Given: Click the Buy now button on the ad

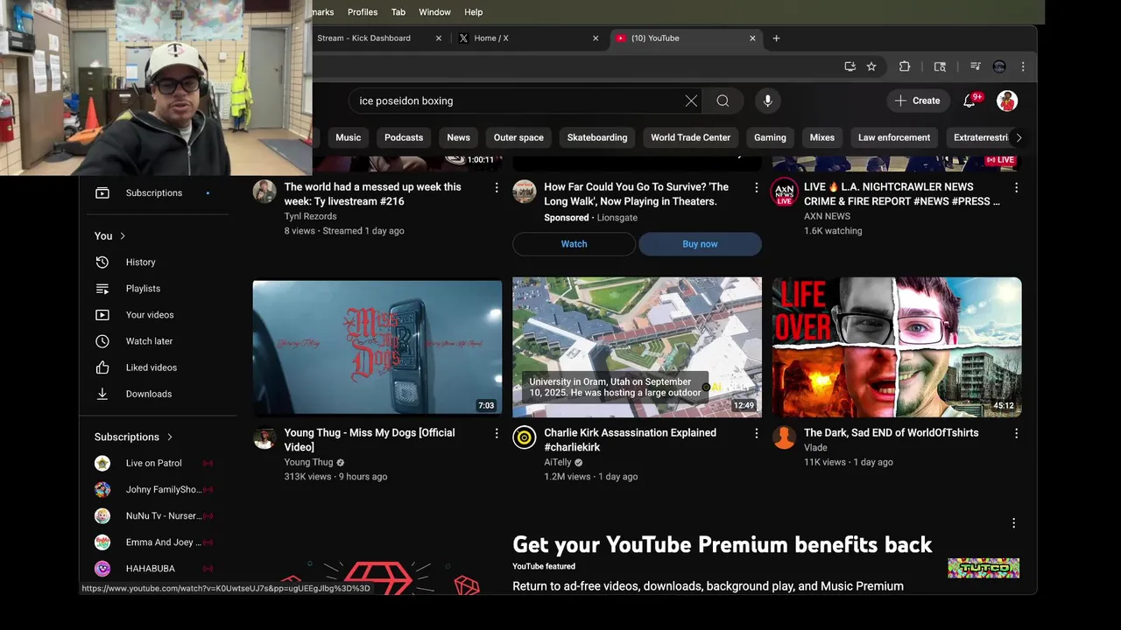Looking at the screenshot, I should 700,244.
